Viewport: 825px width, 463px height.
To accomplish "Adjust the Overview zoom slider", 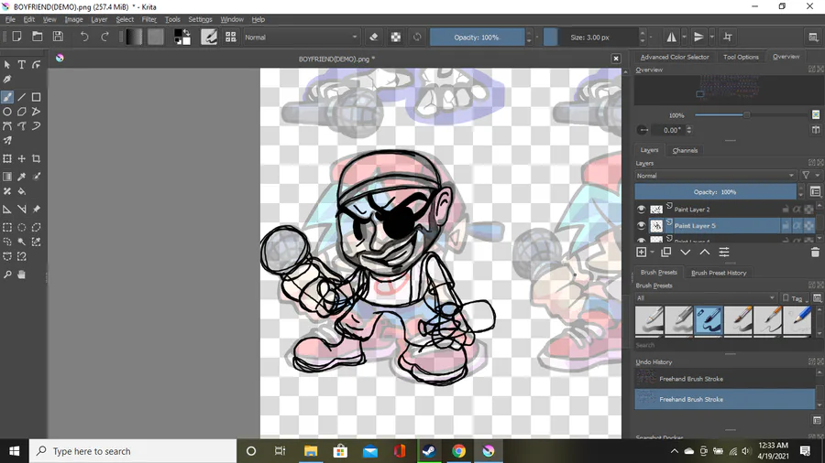I will tap(747, 115).
